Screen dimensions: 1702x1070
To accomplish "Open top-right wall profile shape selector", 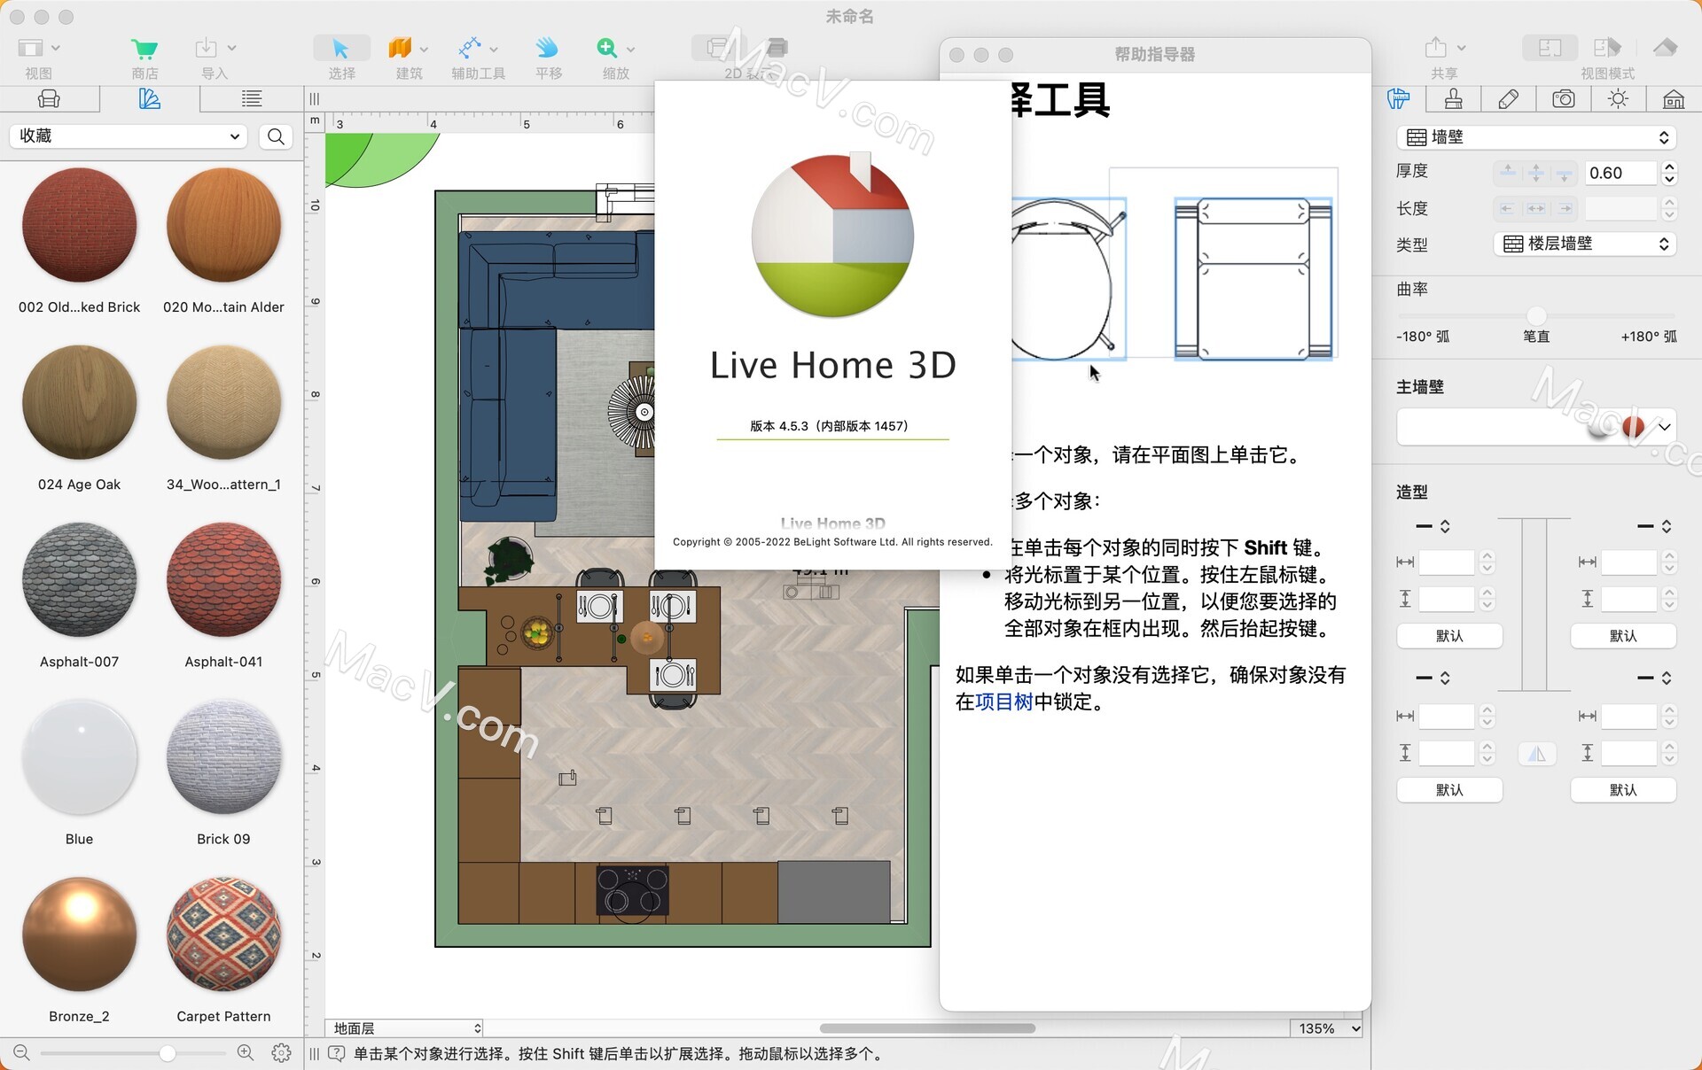I will pyautogui.click(x=1654, y=526).
